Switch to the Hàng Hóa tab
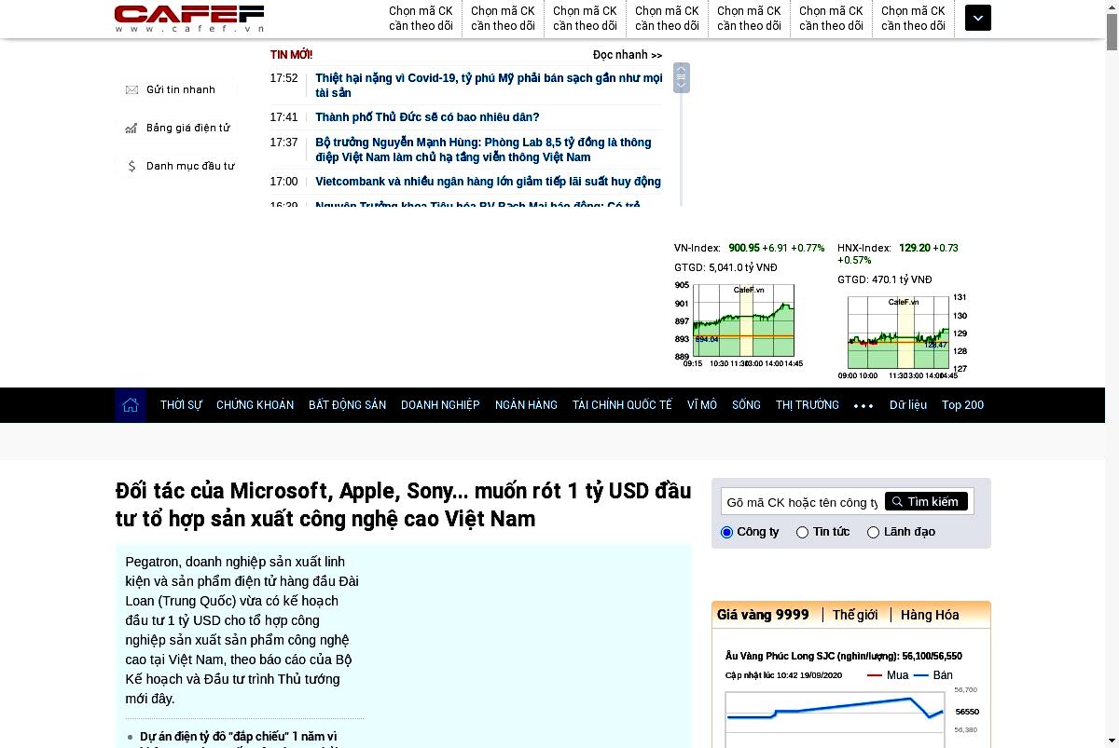 coord(930,615)
